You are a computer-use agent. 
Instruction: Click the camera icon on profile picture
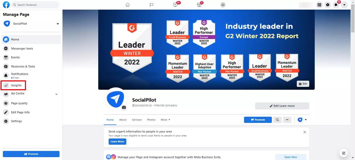click(x=124, y=107)
